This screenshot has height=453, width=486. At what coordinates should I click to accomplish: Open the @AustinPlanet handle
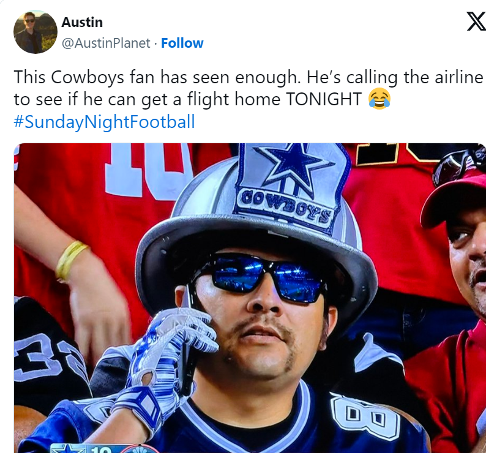coord(106,43)
